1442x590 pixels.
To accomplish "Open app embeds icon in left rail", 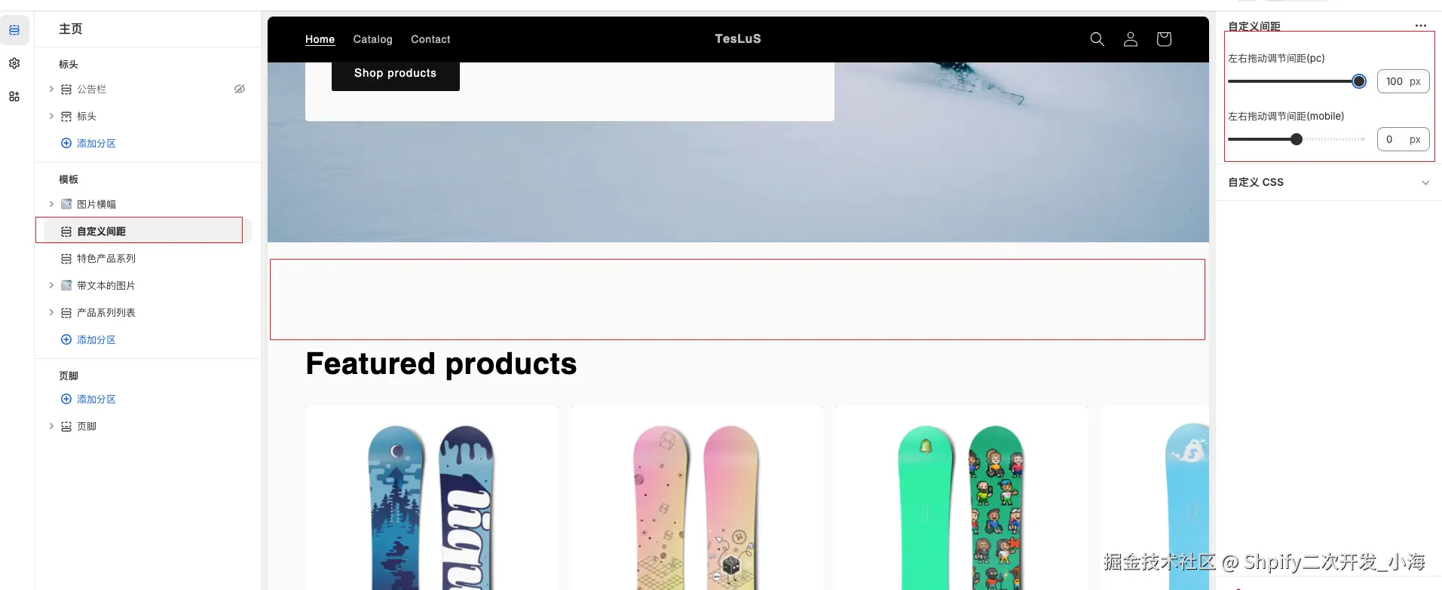I will [x=14, y=96].
